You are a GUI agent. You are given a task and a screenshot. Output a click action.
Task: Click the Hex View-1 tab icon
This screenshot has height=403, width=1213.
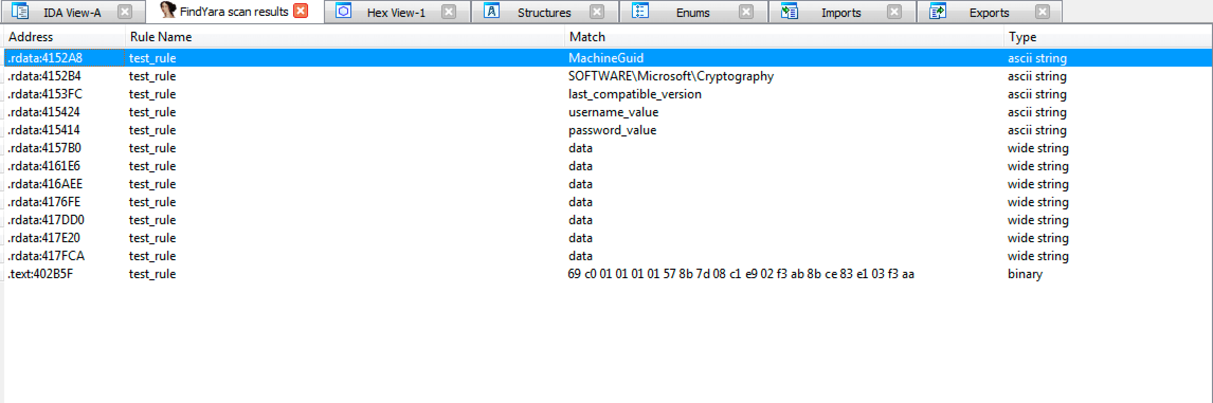click(343, 12)
